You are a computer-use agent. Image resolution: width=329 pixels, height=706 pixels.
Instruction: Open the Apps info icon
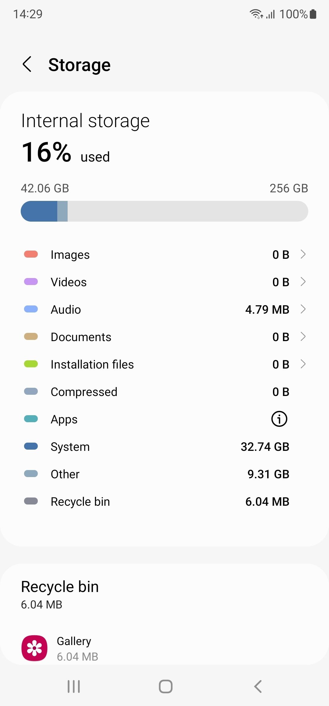click(279, 419)
